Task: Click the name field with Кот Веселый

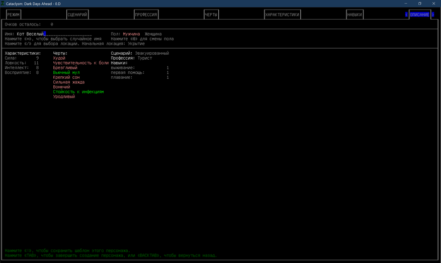Action: click(x=54, y=34)
